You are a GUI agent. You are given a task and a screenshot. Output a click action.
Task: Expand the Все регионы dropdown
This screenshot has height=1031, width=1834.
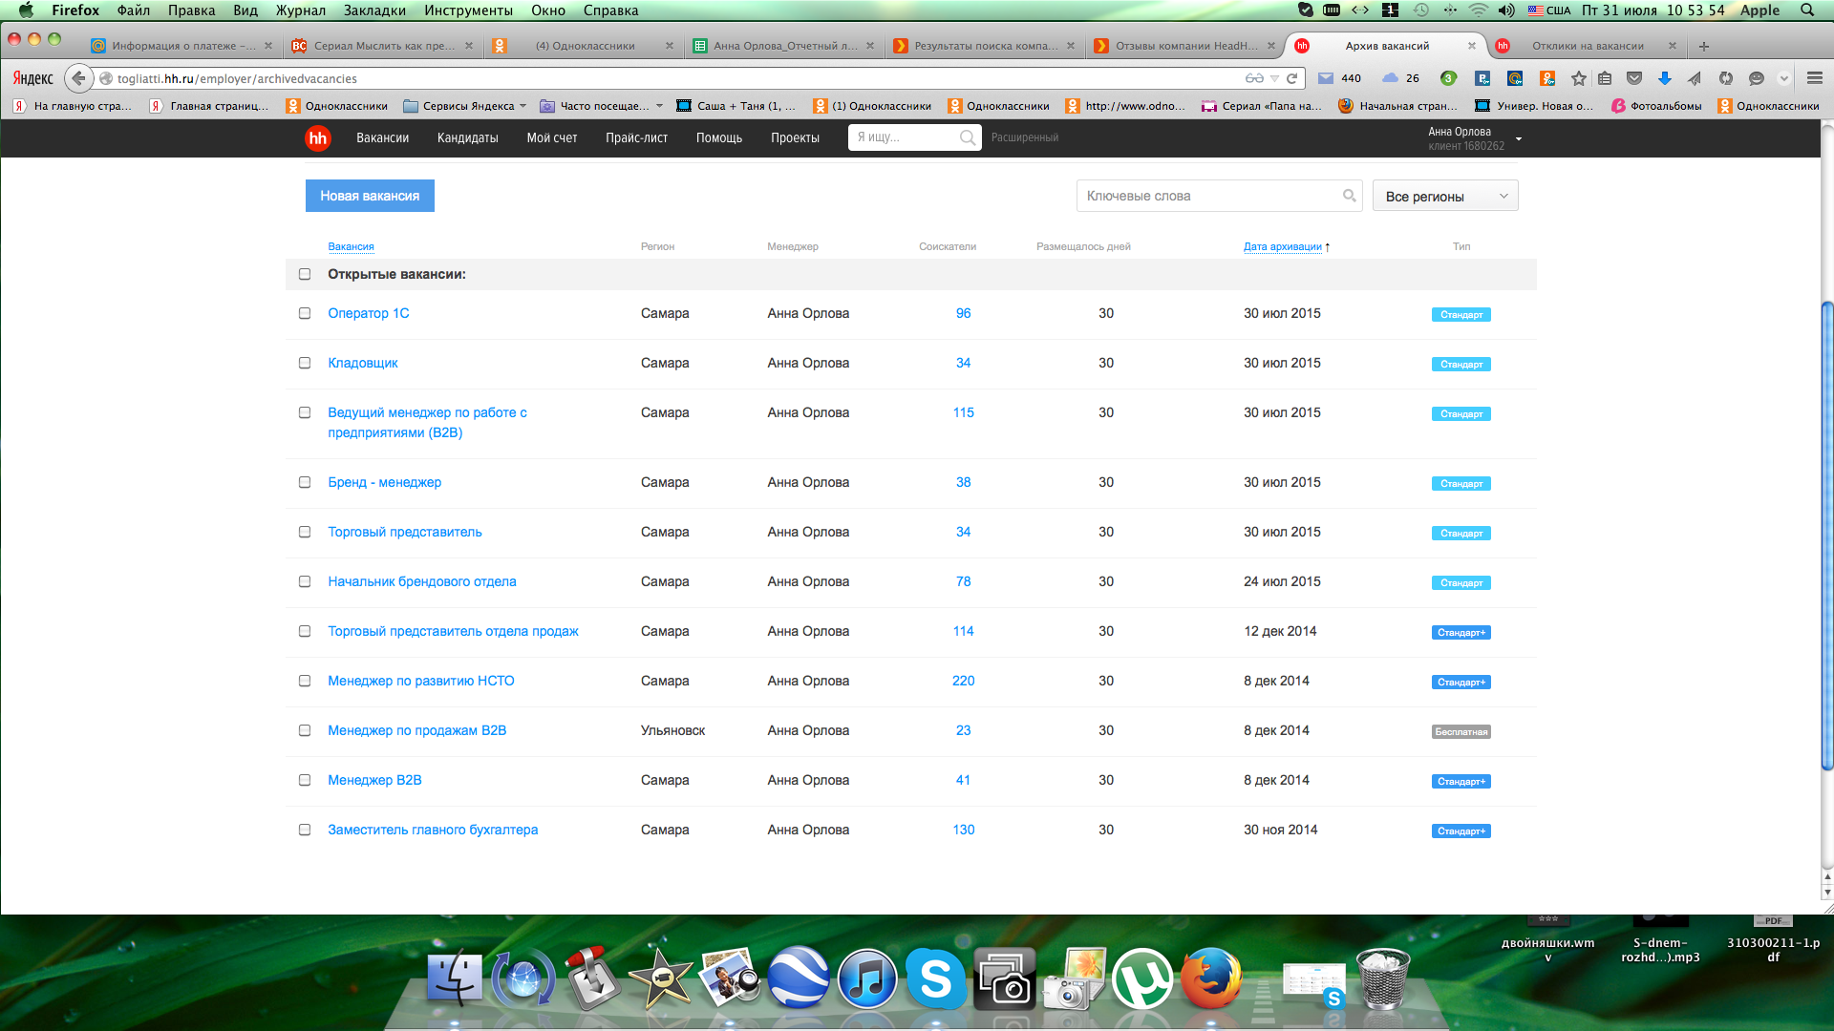coord(1445,196)
